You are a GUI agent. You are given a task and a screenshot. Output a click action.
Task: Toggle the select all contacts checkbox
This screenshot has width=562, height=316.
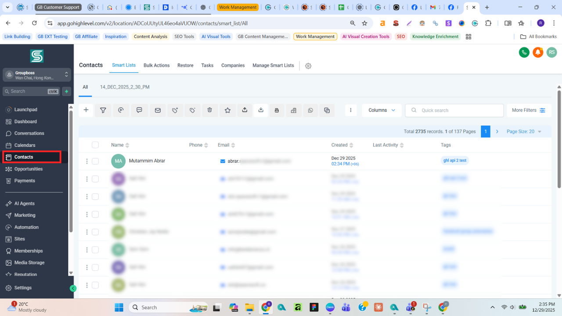pos(95,145)
